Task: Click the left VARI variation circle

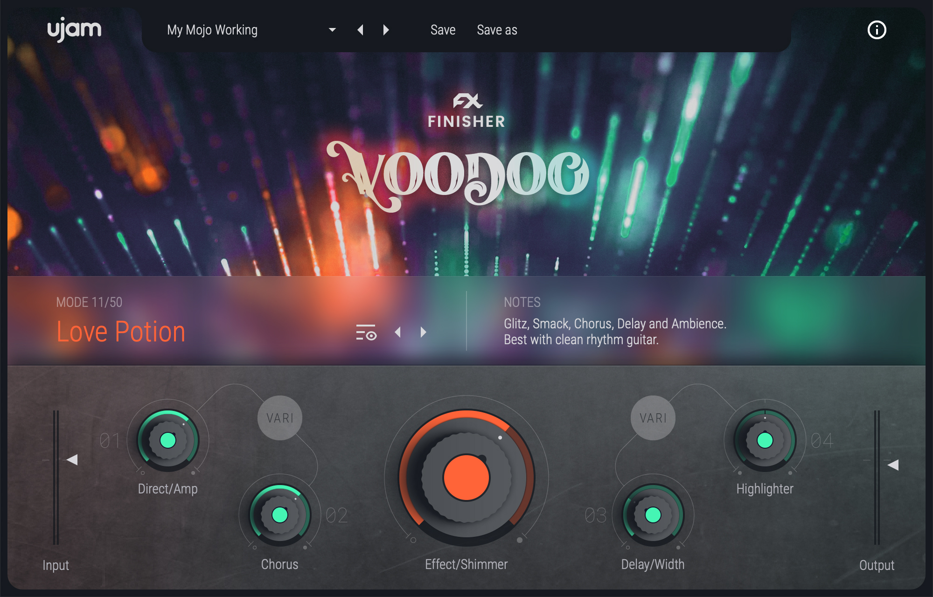Action: 279,418
